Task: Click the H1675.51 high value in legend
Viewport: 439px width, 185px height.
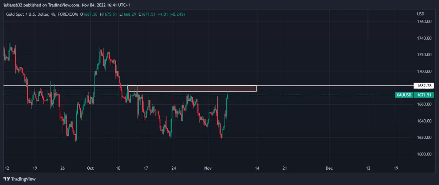Action: point(105,14)
